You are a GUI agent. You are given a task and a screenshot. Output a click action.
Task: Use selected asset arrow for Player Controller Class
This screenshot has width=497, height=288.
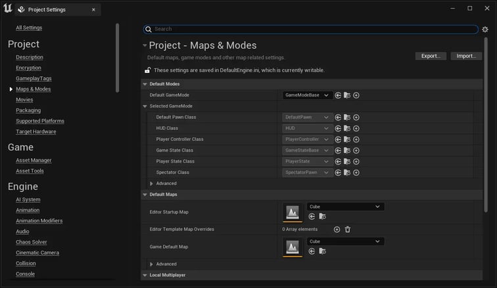tap(338, 140)
